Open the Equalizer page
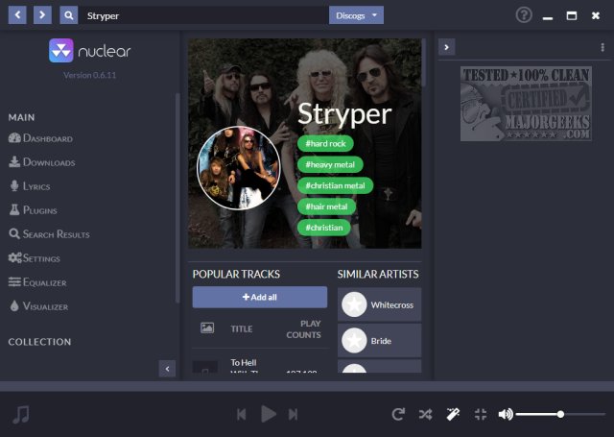Viewport: 614px width, 437px height. pyautogui.click(x=37, y=281)
